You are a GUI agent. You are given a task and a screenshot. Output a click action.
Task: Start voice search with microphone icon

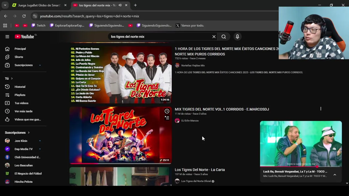(x=237, y=36)
